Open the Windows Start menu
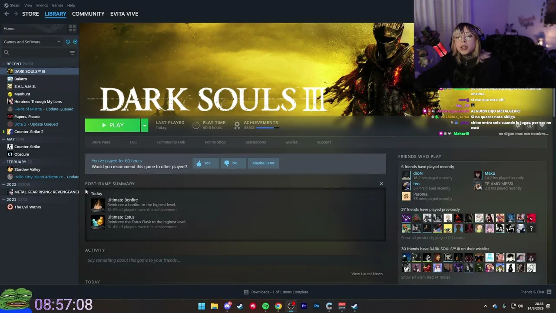This screenshot has height=313, width=556. click(202, 306)
